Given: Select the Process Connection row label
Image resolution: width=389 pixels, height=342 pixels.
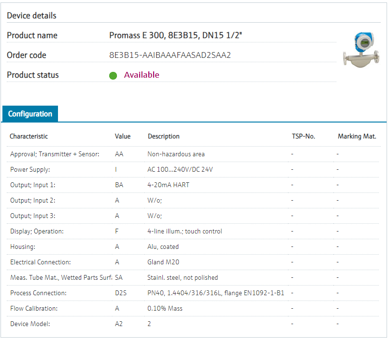Looking at the screenshot, I should tap(38, 293).
